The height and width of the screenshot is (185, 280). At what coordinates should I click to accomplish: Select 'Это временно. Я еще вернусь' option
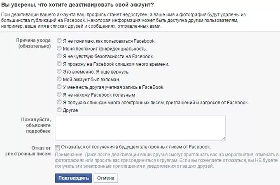tap(59, 71)
